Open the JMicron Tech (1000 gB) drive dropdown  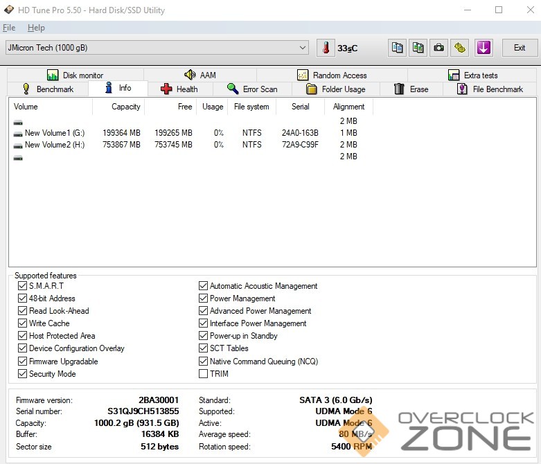(157, 48)
